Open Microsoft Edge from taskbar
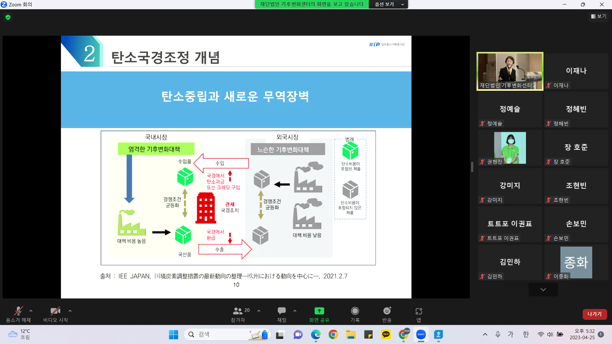Screen dimensions: 612x344 coord(316,334)
